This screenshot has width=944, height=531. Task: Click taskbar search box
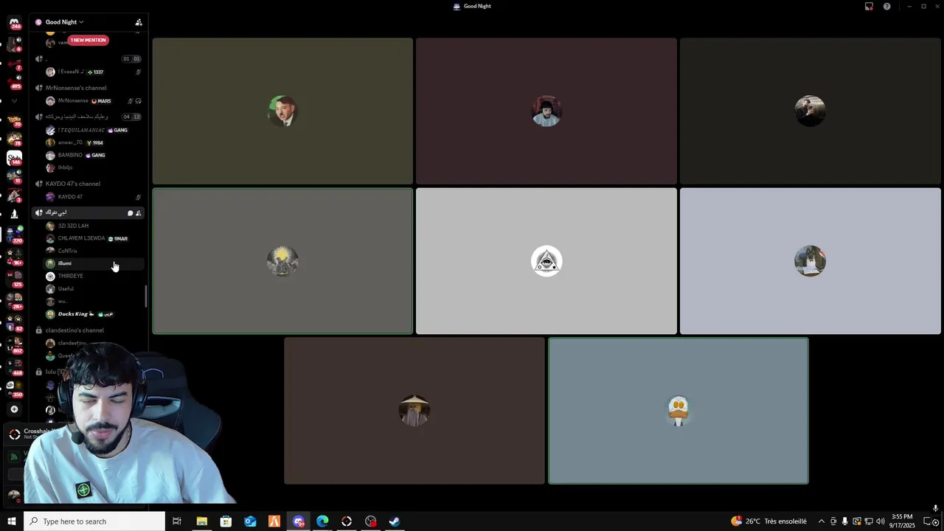[94, 521]
